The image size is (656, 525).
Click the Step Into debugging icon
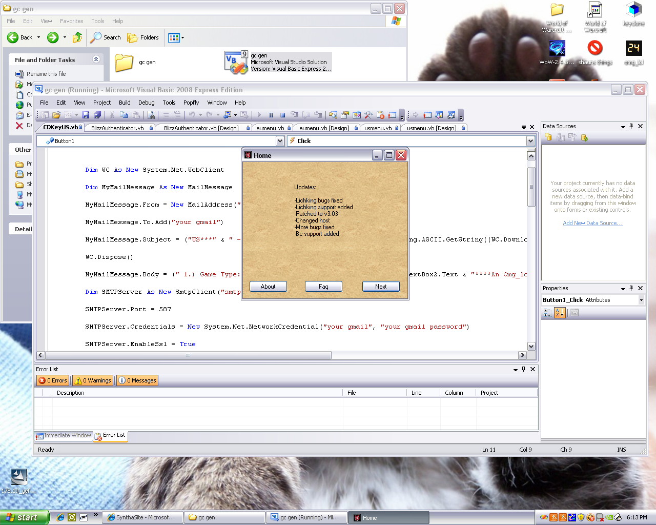point(295,115)
